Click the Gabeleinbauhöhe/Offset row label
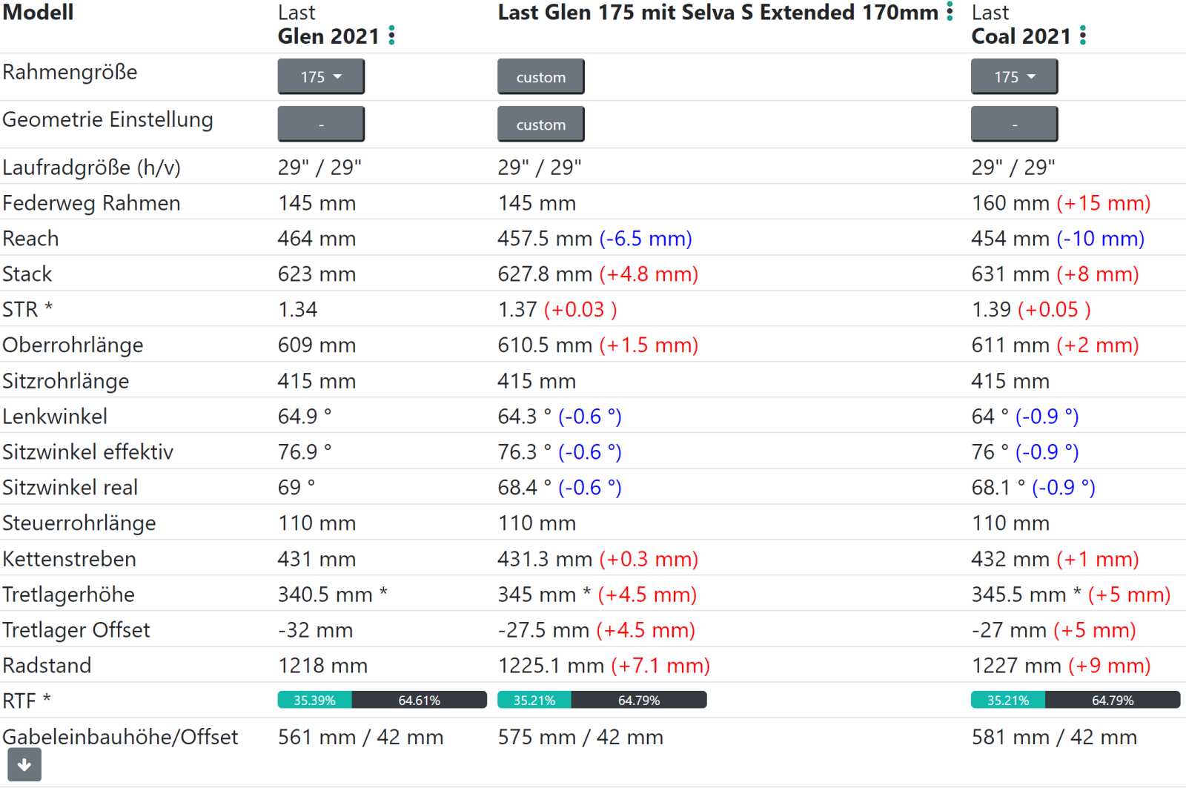The width and height of the screenshot is (1186, 788). [x=120, y=737]
